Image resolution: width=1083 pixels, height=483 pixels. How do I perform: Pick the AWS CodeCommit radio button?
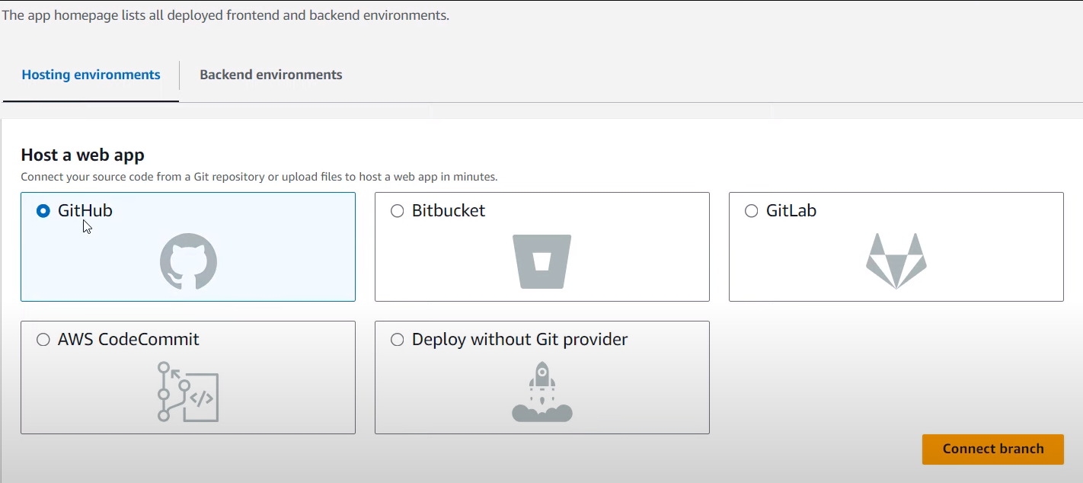(x=43, y=340)
